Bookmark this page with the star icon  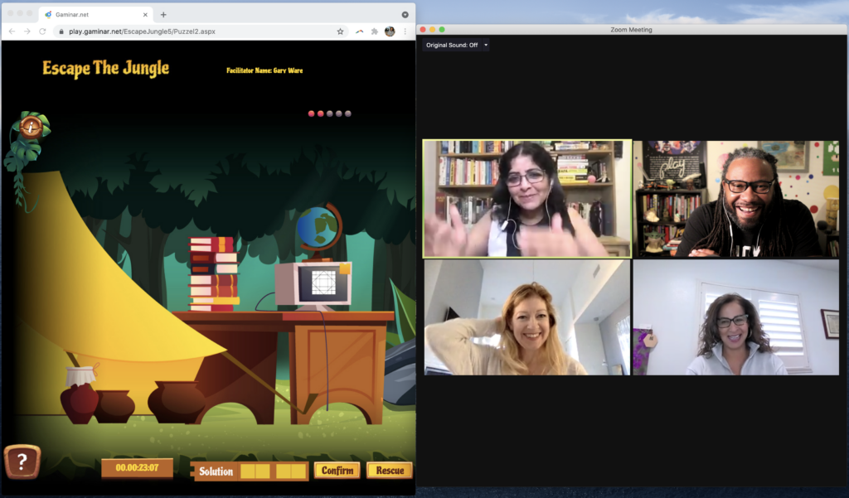click(340, 31)
